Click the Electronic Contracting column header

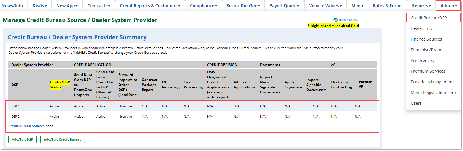point(342,85)
